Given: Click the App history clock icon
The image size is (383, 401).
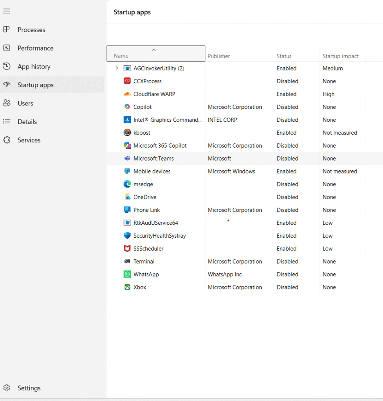Looking at the screenshot, I should coord(7,66).
